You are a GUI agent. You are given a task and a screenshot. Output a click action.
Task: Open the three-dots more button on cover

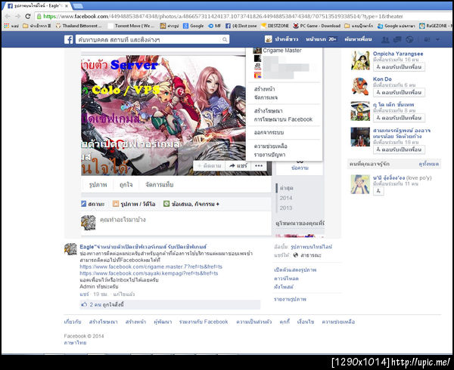259,166
